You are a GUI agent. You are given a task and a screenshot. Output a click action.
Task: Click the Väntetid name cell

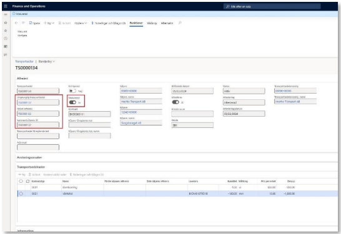pyautogui.click(x=82, y=194)
